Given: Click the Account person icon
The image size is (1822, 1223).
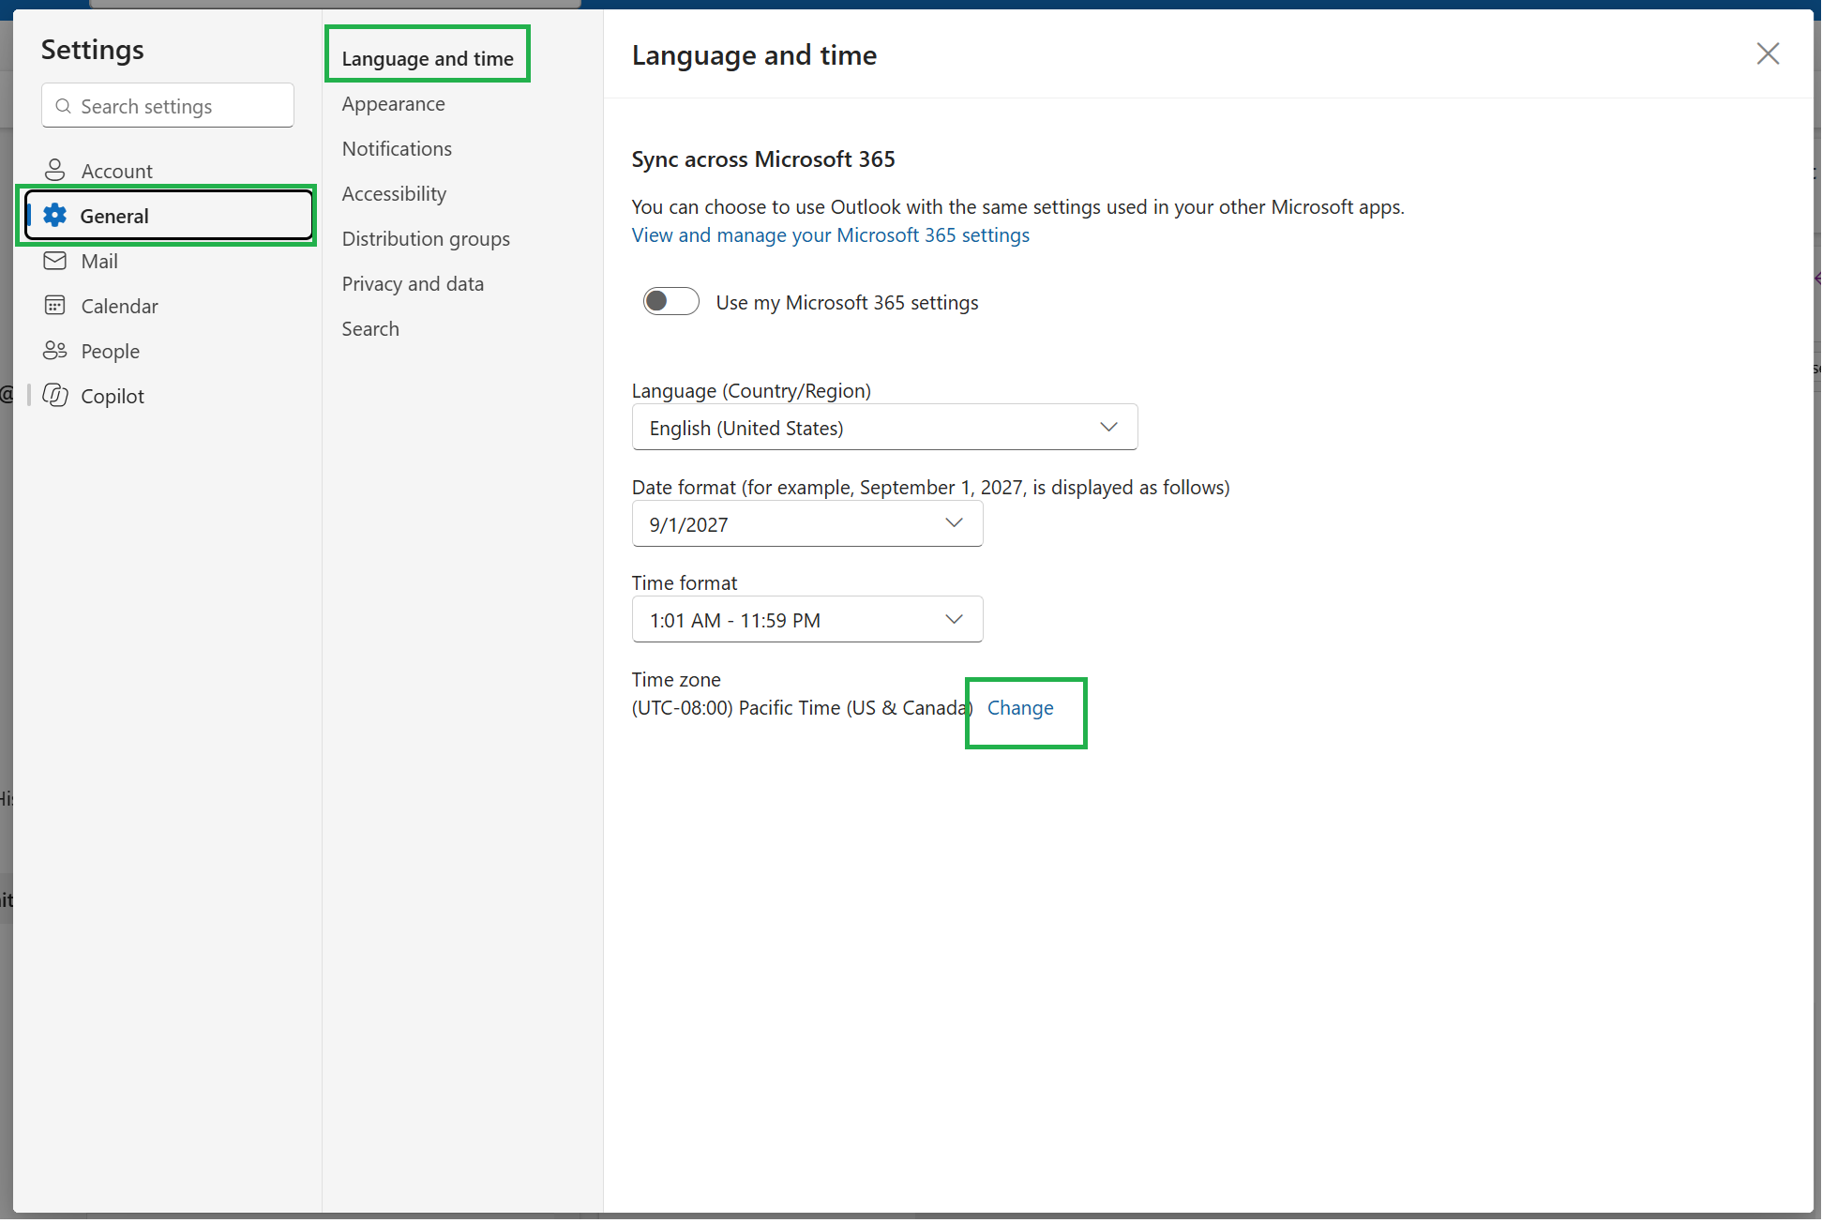Looking at the screenshot, I should click(55, 170).
